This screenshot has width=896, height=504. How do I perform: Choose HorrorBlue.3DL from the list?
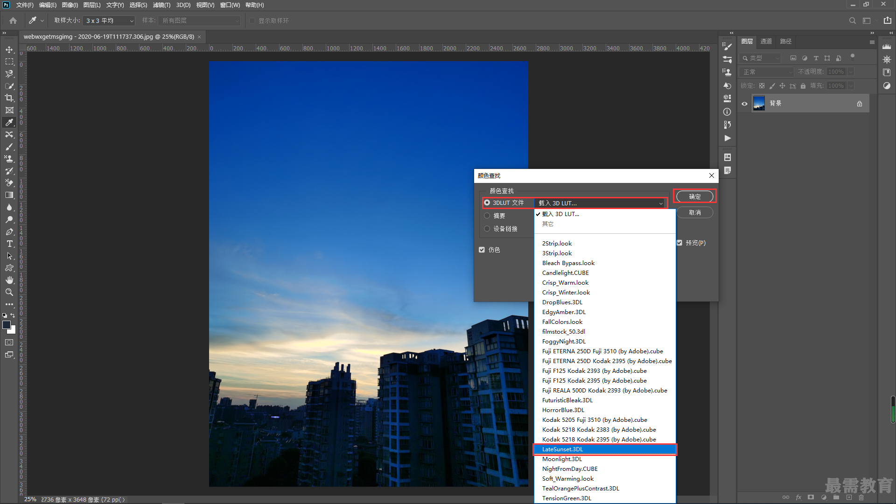[605, 410]
